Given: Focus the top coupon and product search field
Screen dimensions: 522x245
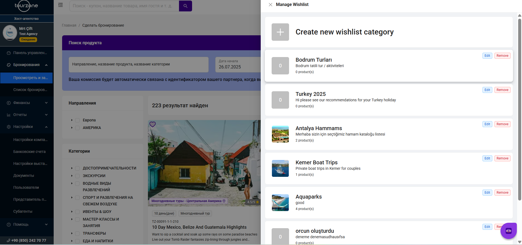Looking at the screenshot, I should [124, 6].
